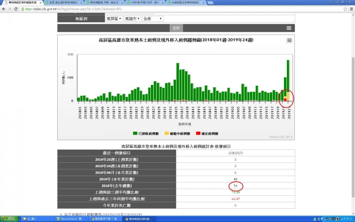Switch to the third taskbar Chrome window
Screen dimensions: 355x222
106,219
